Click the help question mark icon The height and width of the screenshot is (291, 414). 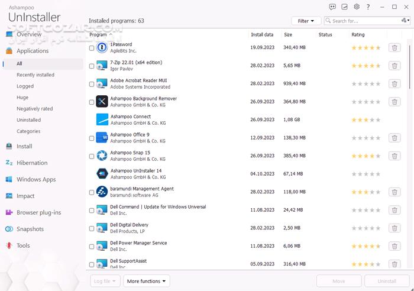pos(368,7)
